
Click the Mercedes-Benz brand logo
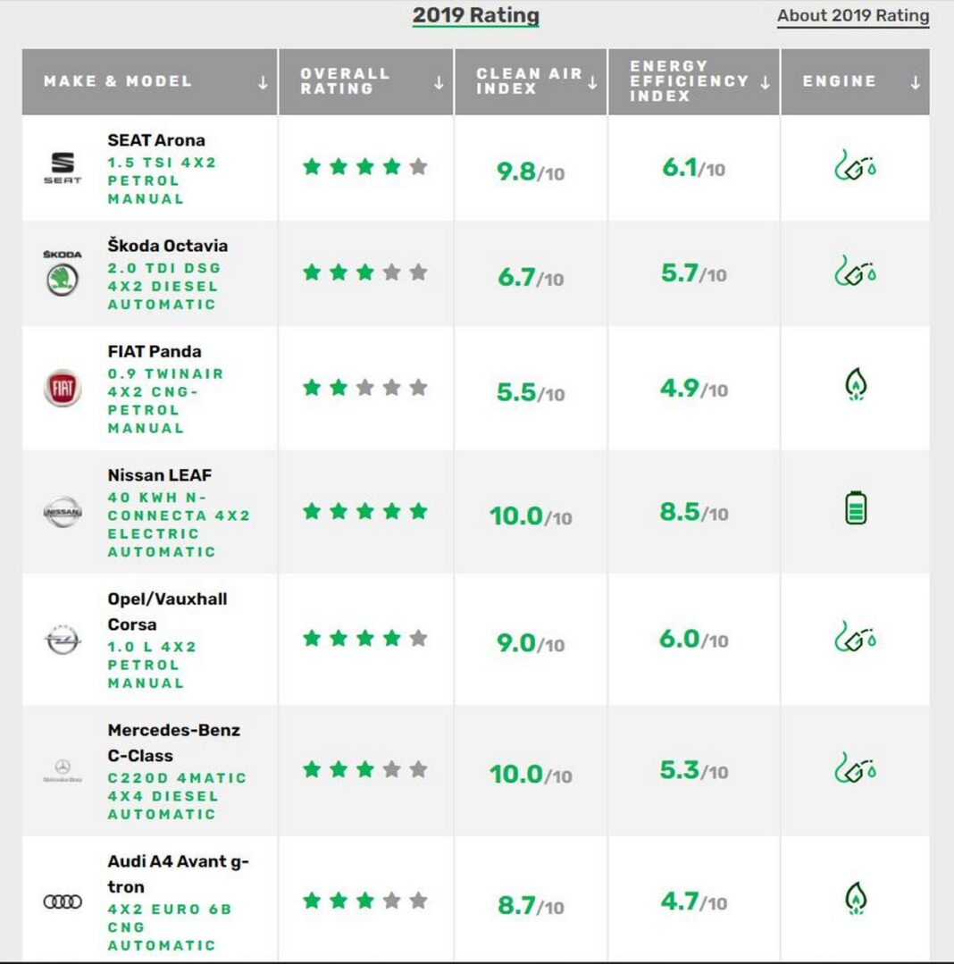point(63,770)
